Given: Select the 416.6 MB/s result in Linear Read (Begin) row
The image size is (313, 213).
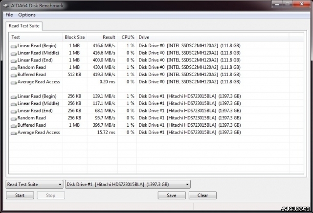Looking at the screenshot, I should click(104, 45).
